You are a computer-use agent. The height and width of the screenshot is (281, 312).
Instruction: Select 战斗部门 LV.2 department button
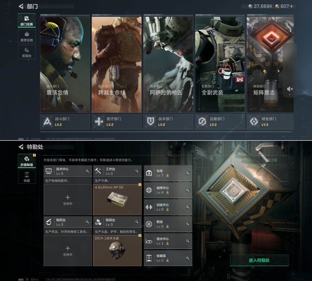click(x=65, y=122)
